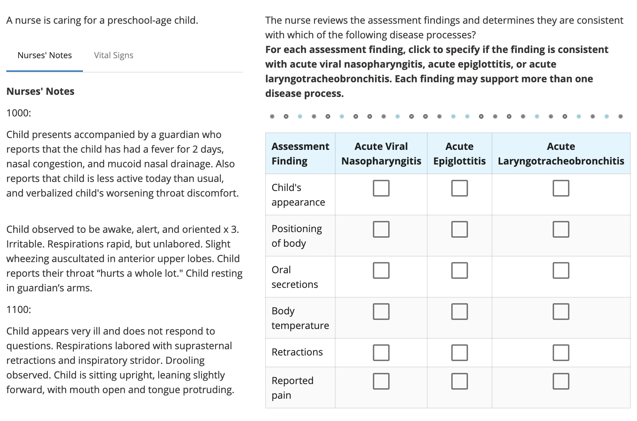Select the Nurses' Notes tab
Image resolution: width=637 pixels, height=421 pixels.
(44, 55)
